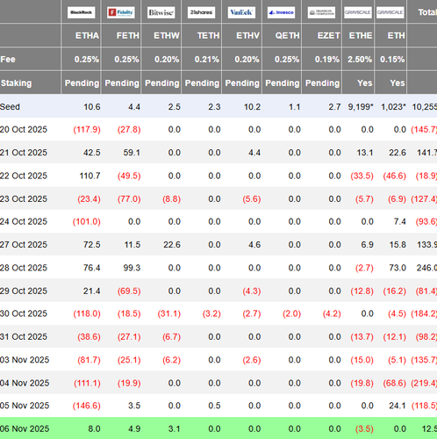Select the 05 Nov 2025 date

[25, 406]
